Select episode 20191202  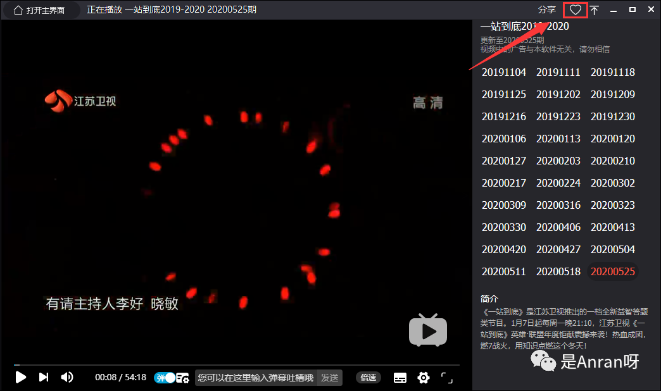(x=558, y=94)
